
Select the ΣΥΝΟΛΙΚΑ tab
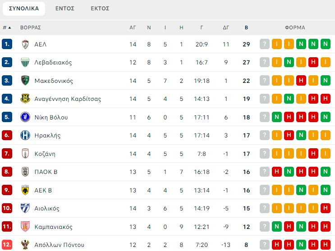point(24,9)
